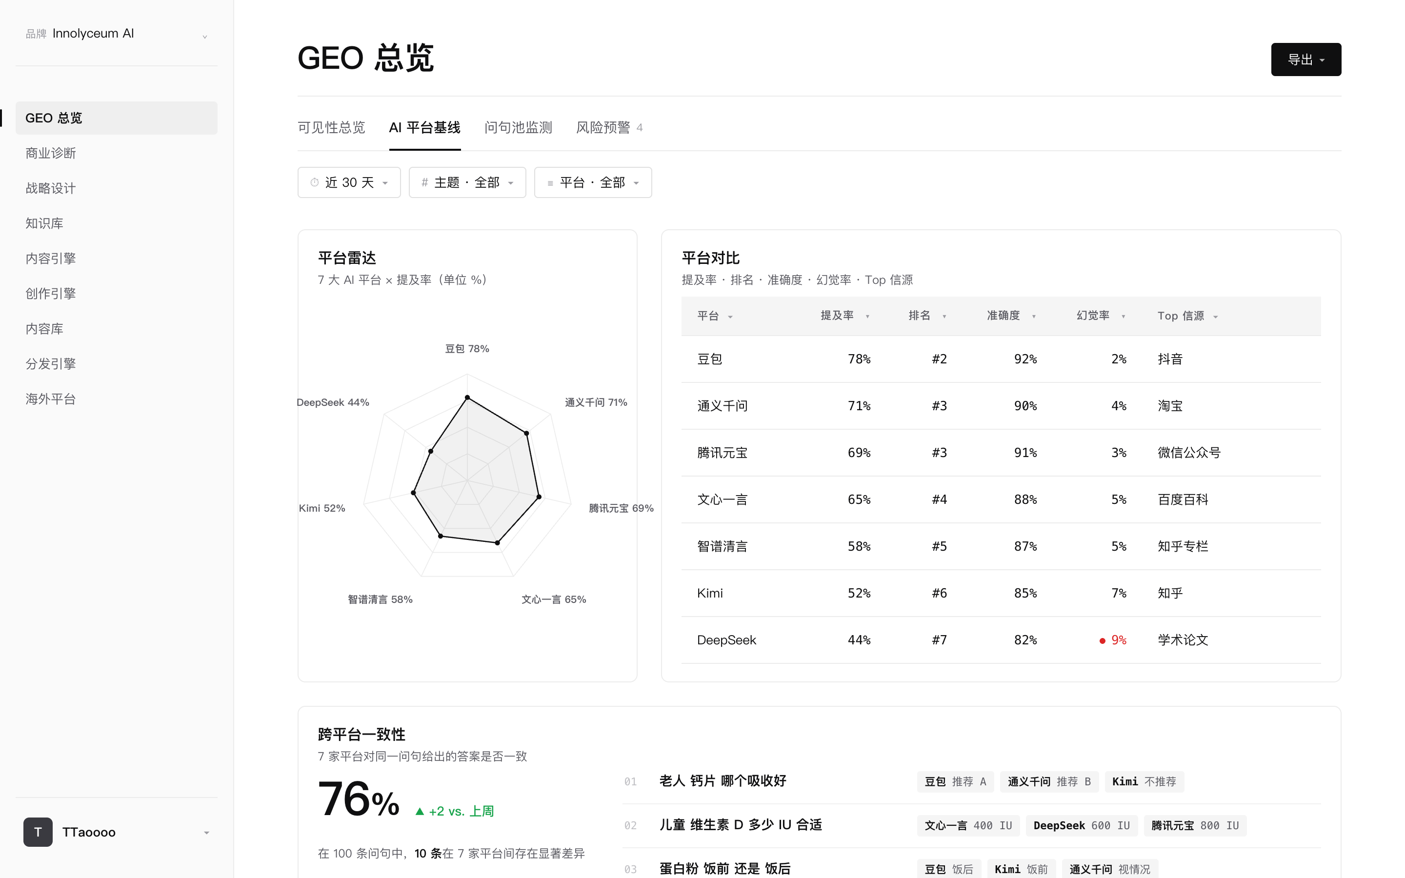Select GEO 总览 in the sidebar

[x=116, y=118]
